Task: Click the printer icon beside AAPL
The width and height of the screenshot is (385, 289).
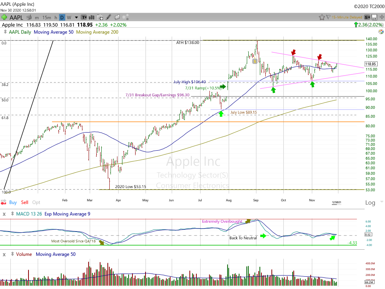Action: [29, 17]
